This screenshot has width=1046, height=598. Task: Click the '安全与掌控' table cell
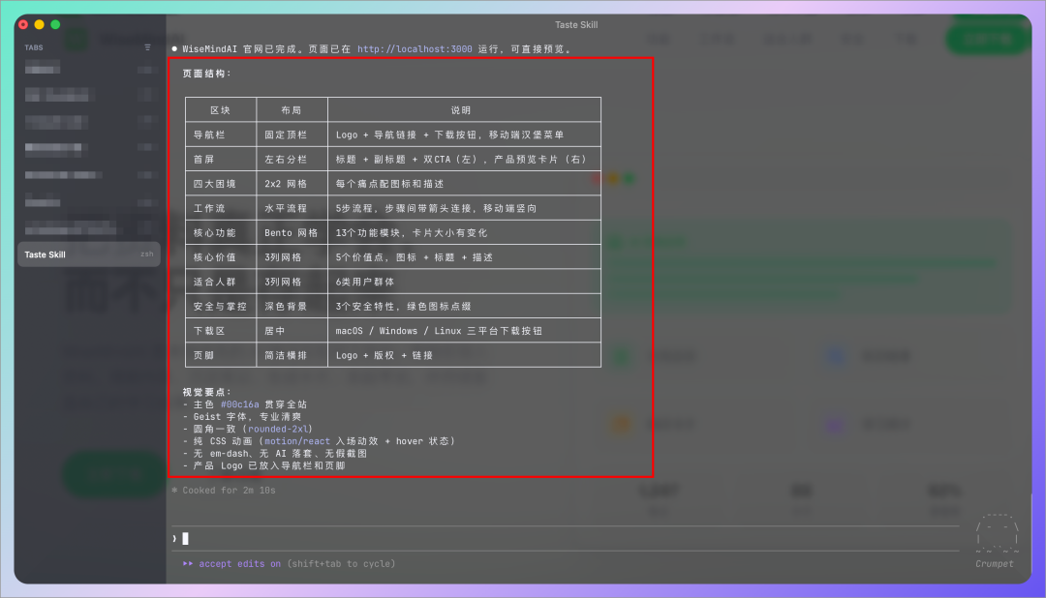click(220, 307)
